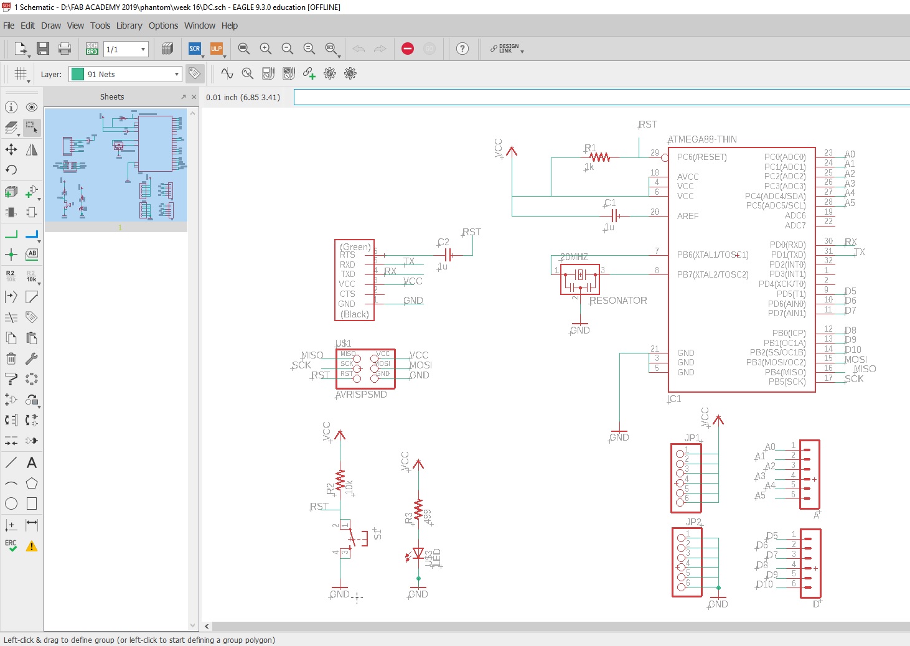The height and width of the screenshot is (646, 910).
Task: Select the Move tool
Action: tap(11, 149)
